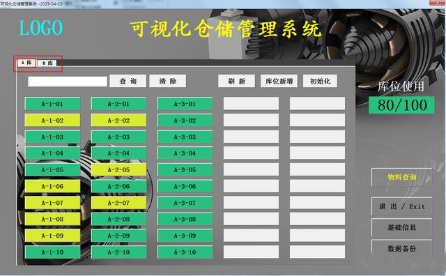Choose location A-2-07
The width and height of the screenshot is (446, 276).
click(x=118, y=203)
